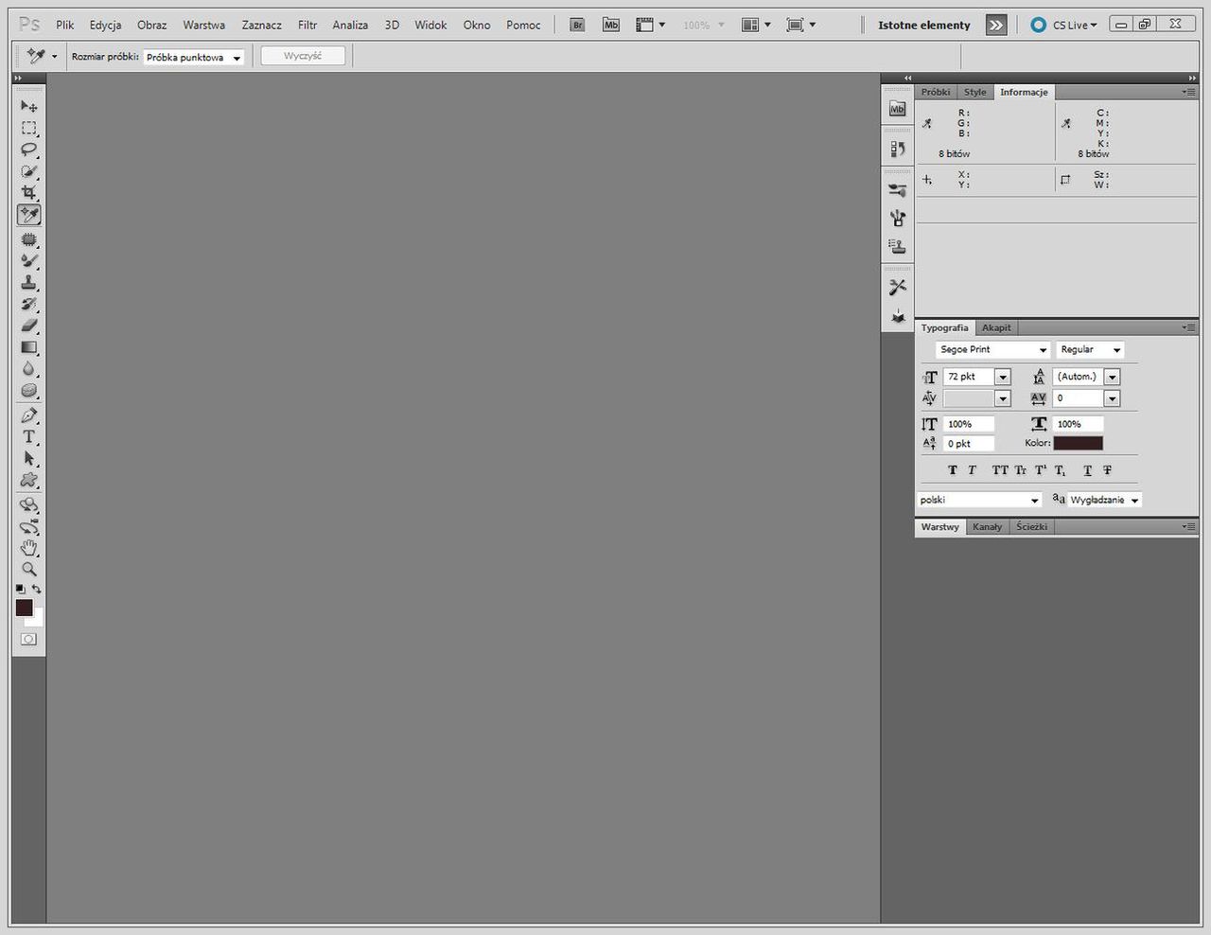The height and width of the screenshot is (935, 1211).
Task: Toggle Faux Bold in Typografia panel
Action: coord(953,470)
